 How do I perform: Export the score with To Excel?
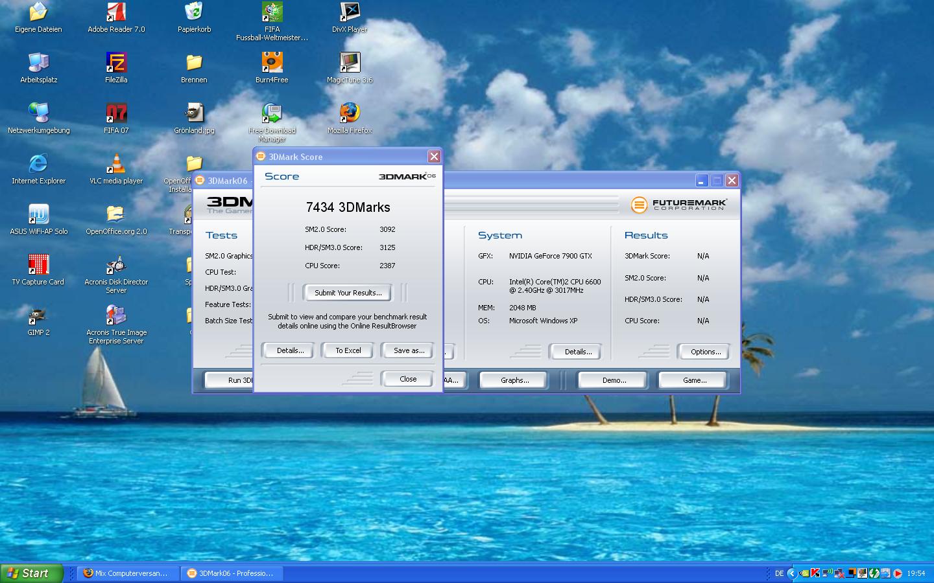point(348,350)
